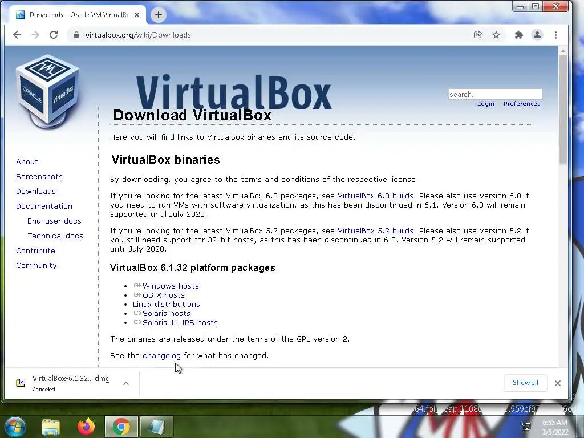Viewport: 584px width, 438px height.
Task: Launch Firefox from taskbar
Action: (x=86, y=427)
